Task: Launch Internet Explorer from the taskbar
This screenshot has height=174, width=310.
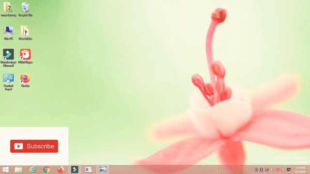Action: click(32, 170)
